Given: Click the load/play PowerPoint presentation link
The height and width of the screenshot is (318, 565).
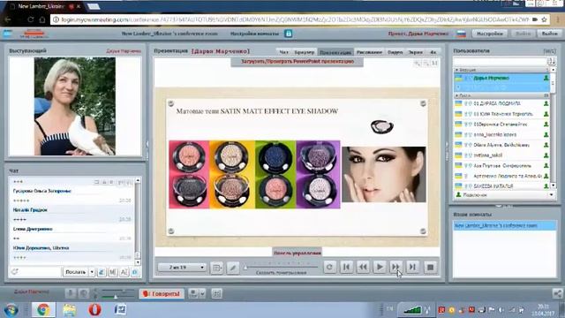Looking at the screenshot, I should coord(298,62).
